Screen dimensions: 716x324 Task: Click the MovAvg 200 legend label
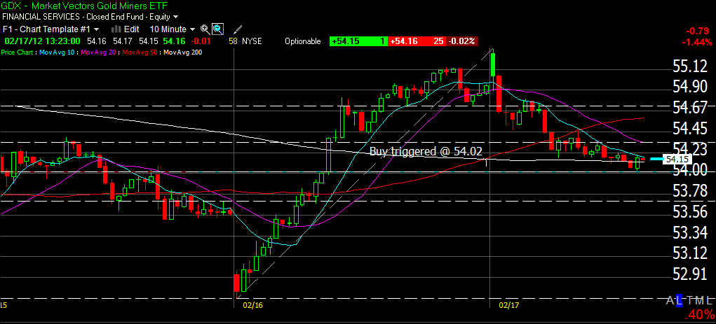[184, 52]
